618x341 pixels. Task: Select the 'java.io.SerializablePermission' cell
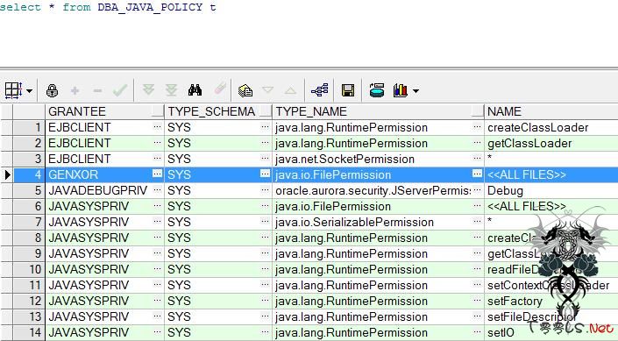pyautogui.click(x=378, y=222)
